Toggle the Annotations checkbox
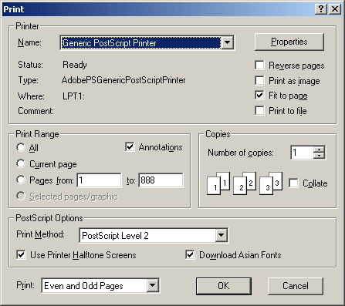Screen dimensions: 345x306 tap(130, 147)
